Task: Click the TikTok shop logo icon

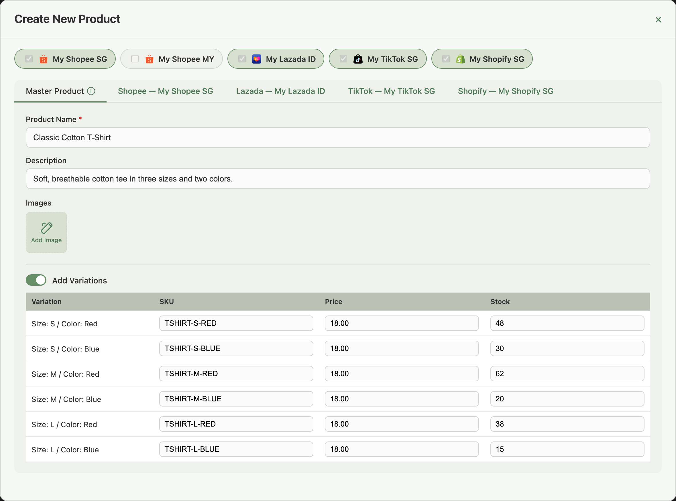Action: coord(358,59)
